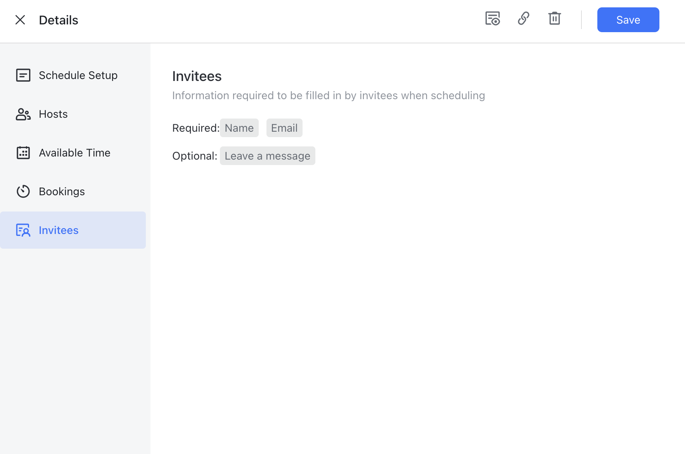
Task: Click the Invitees sidebar icon
Action: (x=23, y=230)
